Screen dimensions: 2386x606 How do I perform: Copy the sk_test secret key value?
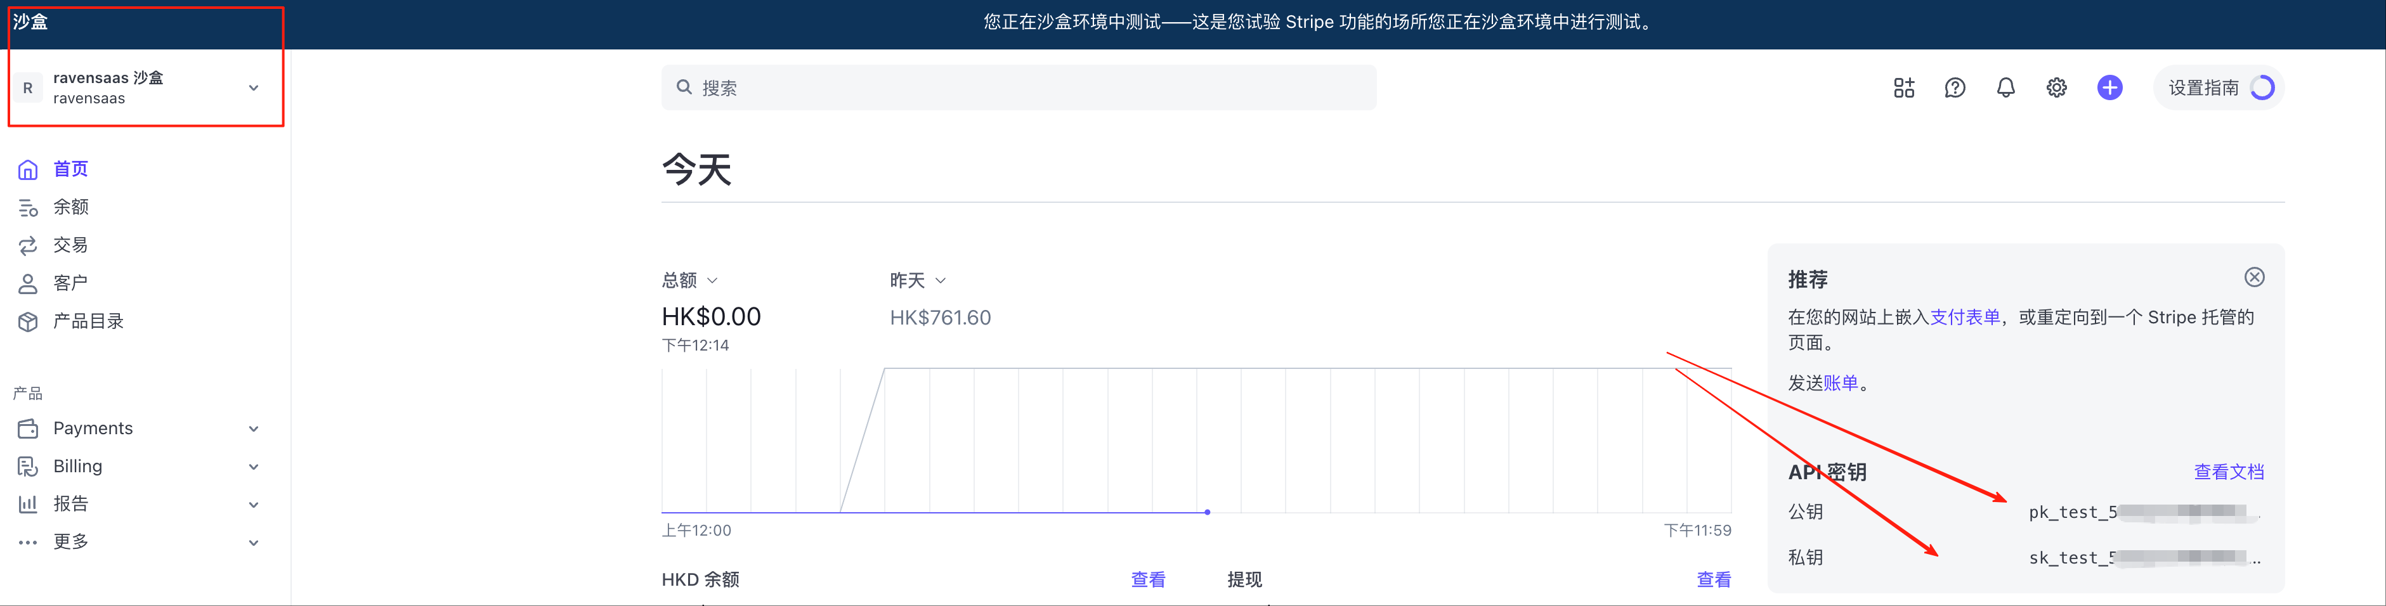pyautogui.click(x=2144, y=558)
